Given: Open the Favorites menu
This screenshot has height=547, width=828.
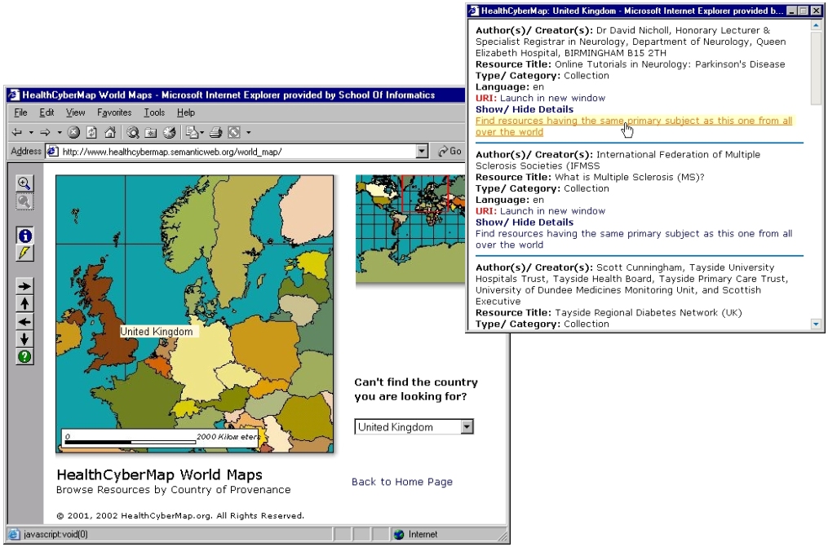Looking at the screenshot, I should tap(114, 112).
